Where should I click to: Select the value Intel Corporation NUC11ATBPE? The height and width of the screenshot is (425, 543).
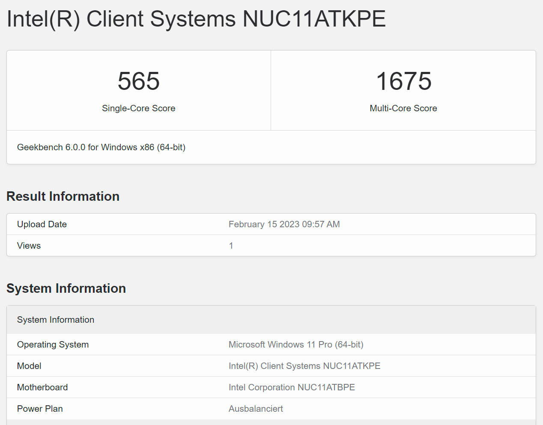click(292, 387)
